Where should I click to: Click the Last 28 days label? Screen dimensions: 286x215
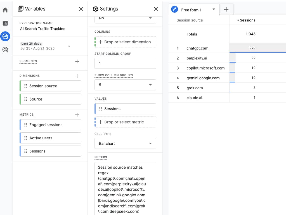click(x=31, y=44)
